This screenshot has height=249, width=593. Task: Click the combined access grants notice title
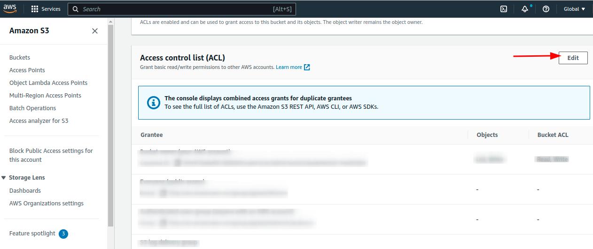click(x=258, y=98)
